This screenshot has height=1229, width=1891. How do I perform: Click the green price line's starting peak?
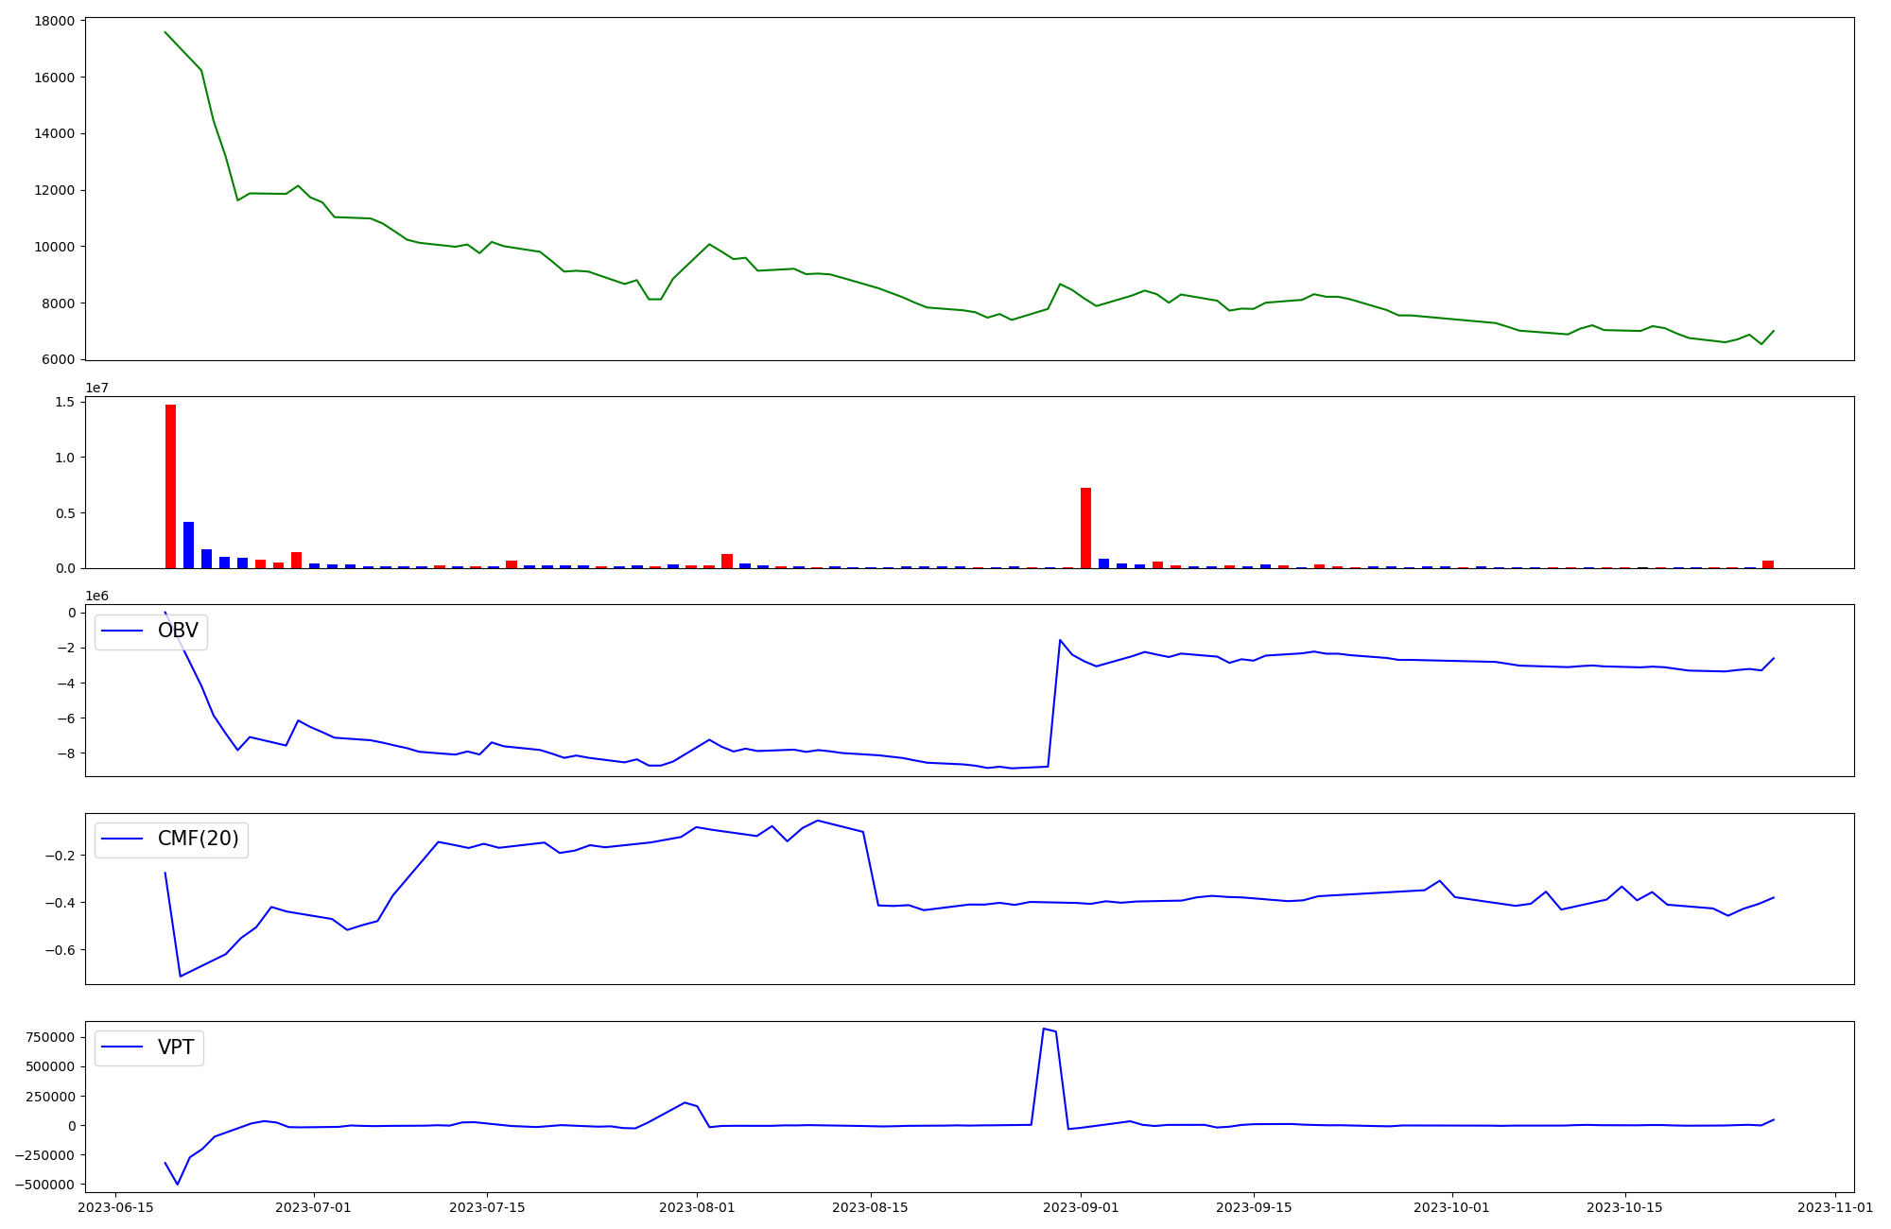click(x=165, y=32)
